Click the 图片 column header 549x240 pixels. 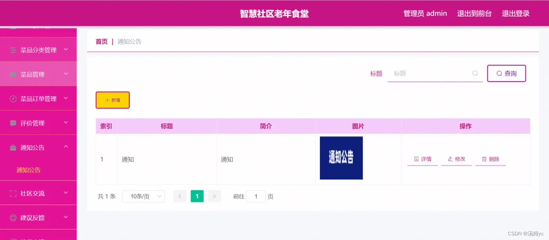(x=358, y=126)
